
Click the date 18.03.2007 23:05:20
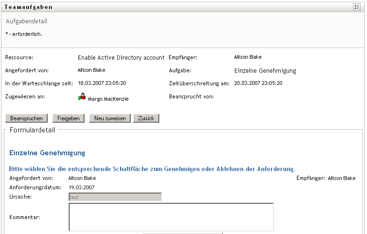(x=102, y=83)
